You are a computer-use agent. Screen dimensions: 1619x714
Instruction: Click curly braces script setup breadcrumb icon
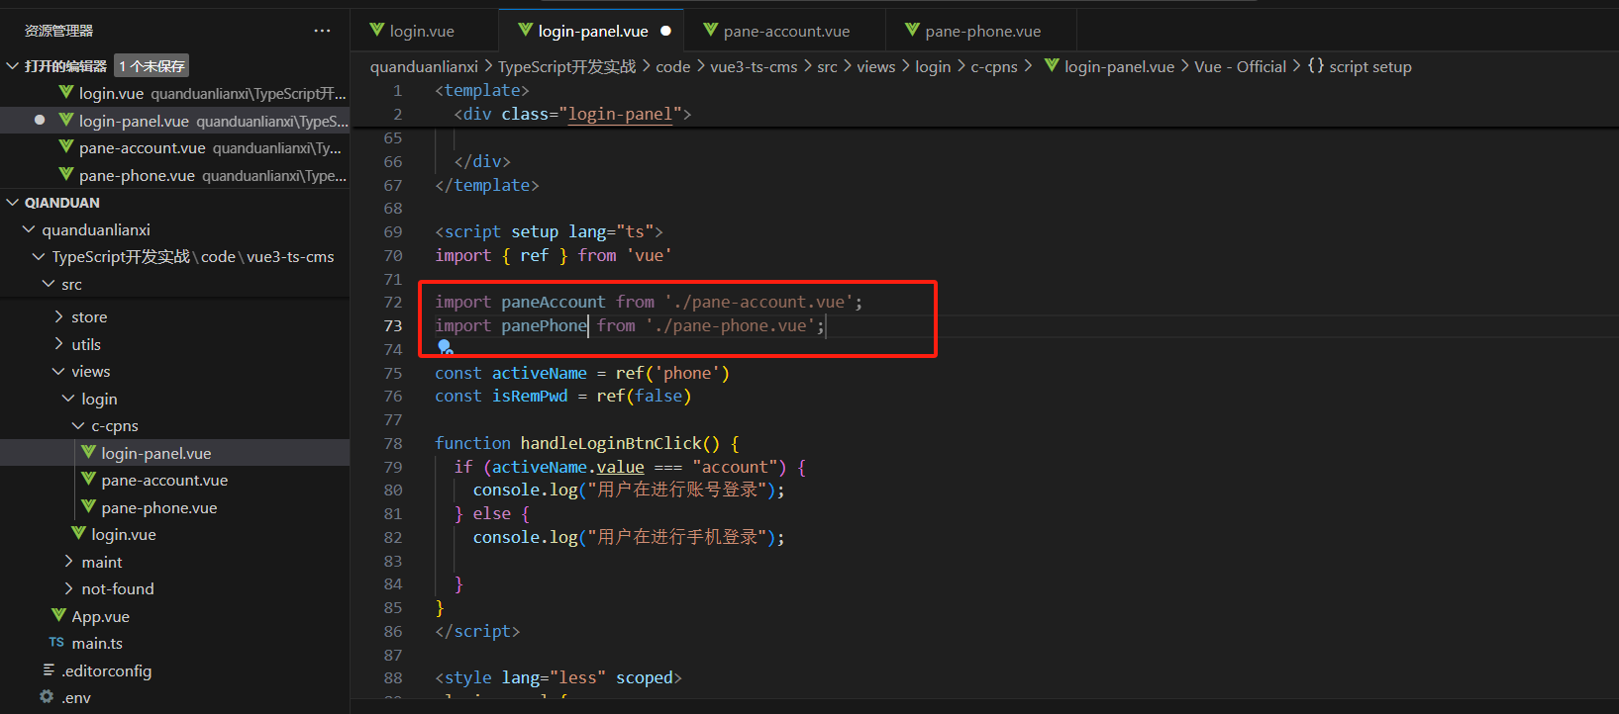(1315, 66)
